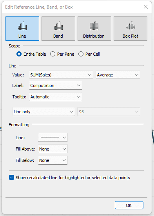Open the Fill Below color dropdown
The height and width of the screenshot is (216, 154).
pos(53,160)
